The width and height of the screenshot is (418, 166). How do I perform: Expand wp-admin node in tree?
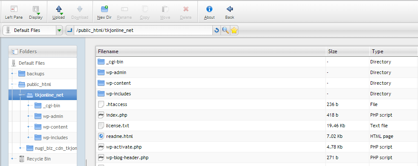[x=28, y=116]
